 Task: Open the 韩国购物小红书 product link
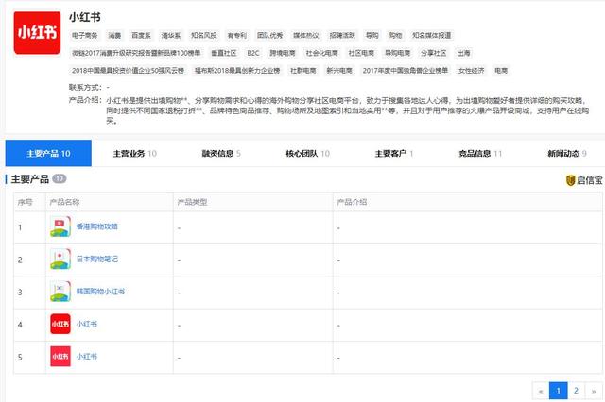[100, 292]
